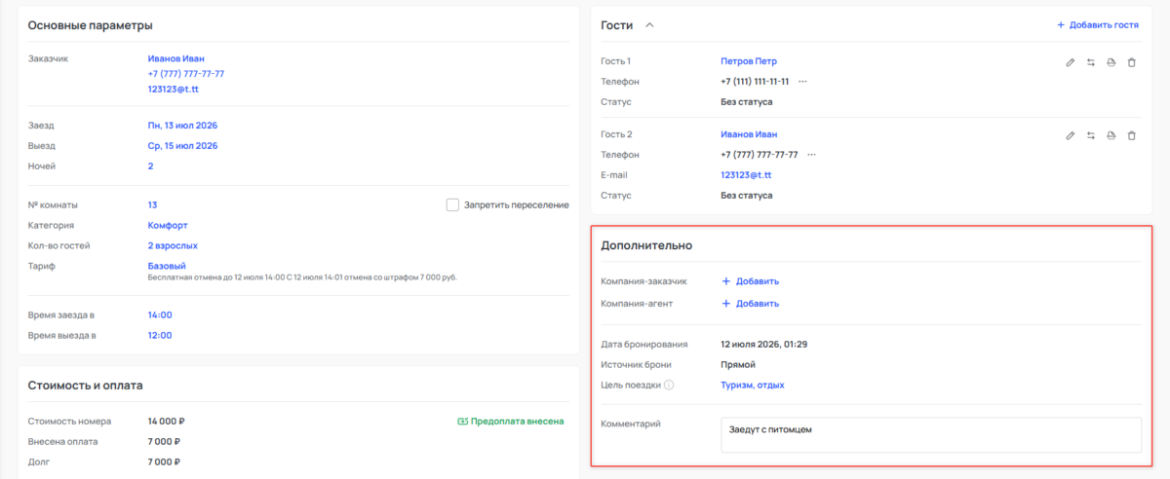Change tariff Базовый
Screen dimensions: 1170x479
click(x=167, y=266)
